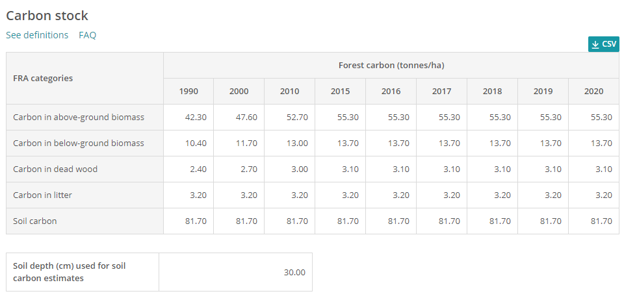Select the Carbon in below-ground biomass row label

coord(79,143)
